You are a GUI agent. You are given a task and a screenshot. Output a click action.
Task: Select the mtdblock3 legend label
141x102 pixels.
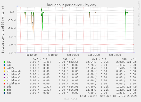click(14, 81)
